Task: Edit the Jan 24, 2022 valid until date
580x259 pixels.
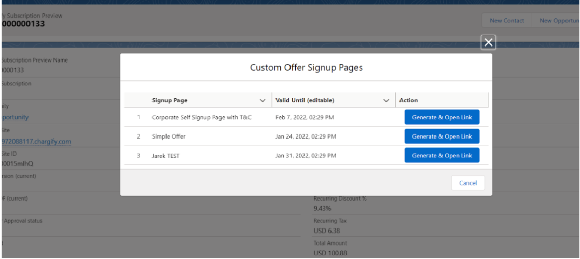Action: click(305, 136)
